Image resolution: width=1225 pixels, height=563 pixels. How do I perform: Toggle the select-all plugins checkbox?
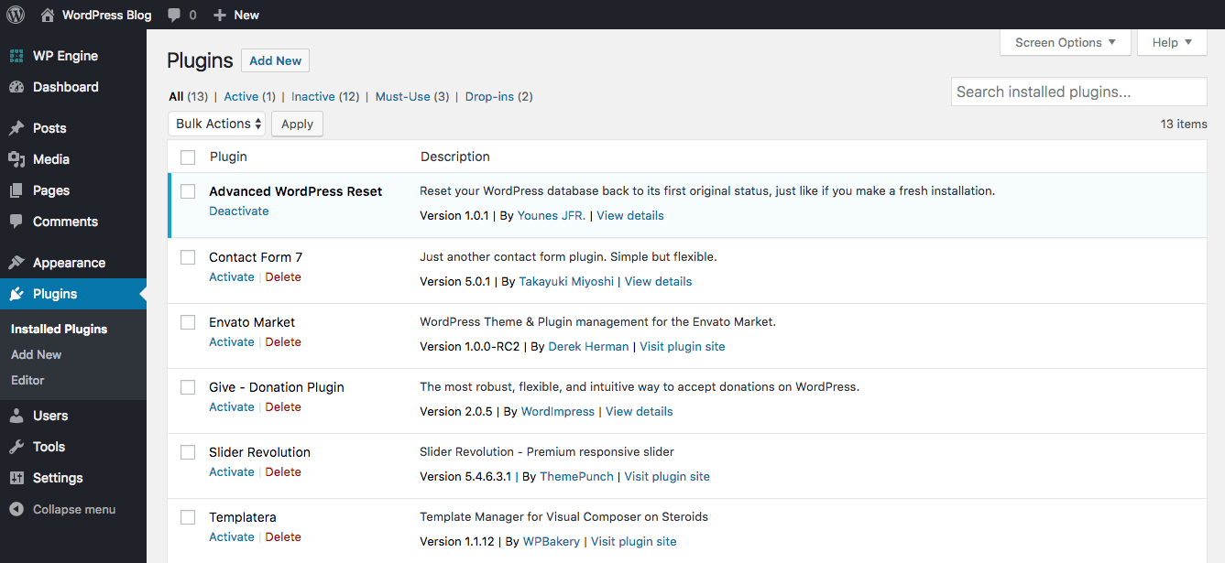pos(188,157)
